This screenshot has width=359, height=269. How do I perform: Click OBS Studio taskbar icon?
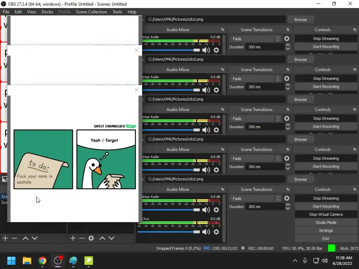click(58, 261)
